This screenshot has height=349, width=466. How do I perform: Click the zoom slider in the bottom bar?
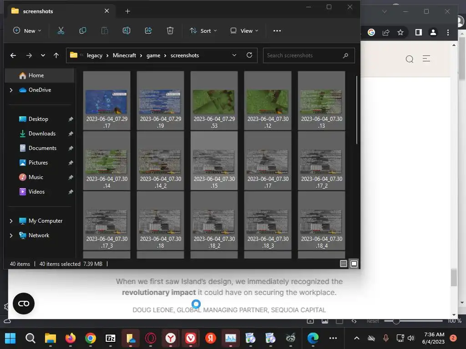click(413, 321)
